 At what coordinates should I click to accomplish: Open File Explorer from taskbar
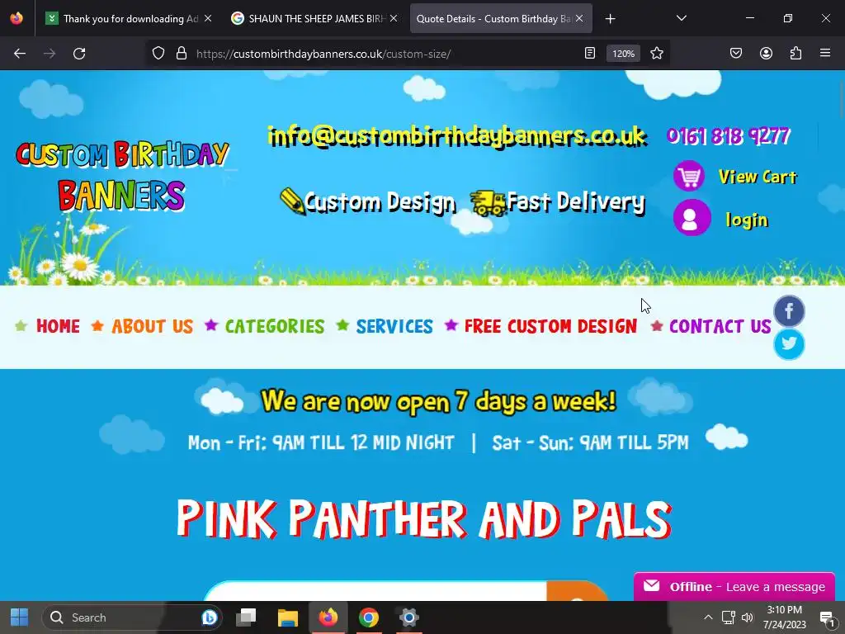(x=288, y=617)
